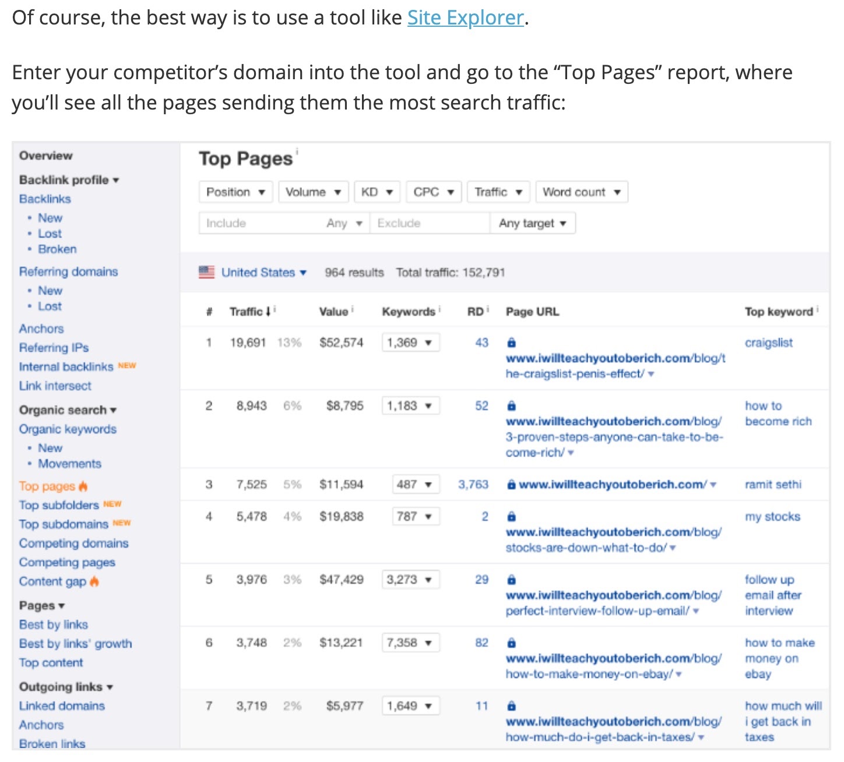Click the United States flag icon

coord(207,272)
